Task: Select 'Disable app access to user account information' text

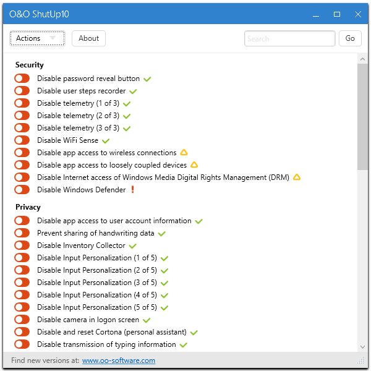Action: pos(114,221)
